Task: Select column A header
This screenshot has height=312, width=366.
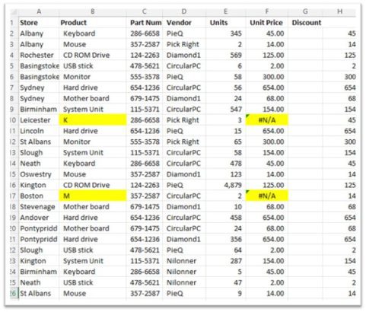Action: click(39, 11)
